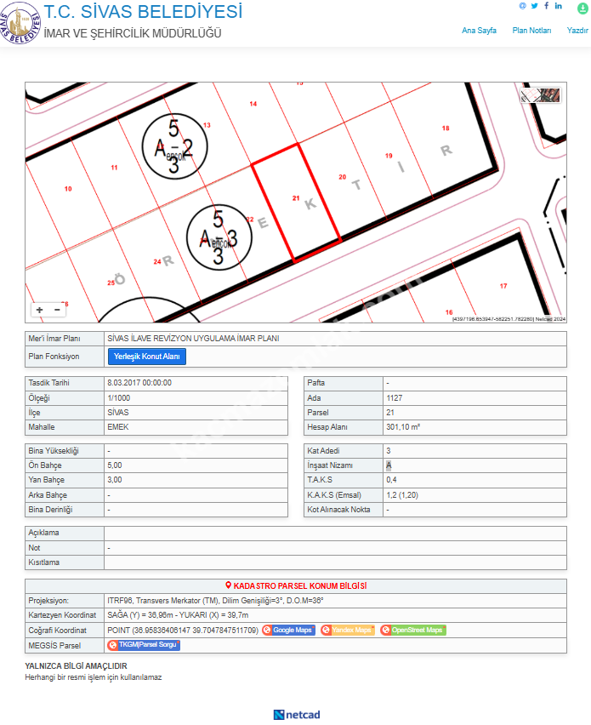Zoom out the map with minus

57,311
